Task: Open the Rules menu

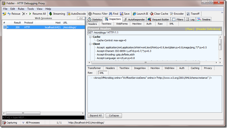Action: pyautogui.click(x=21, y=9)
